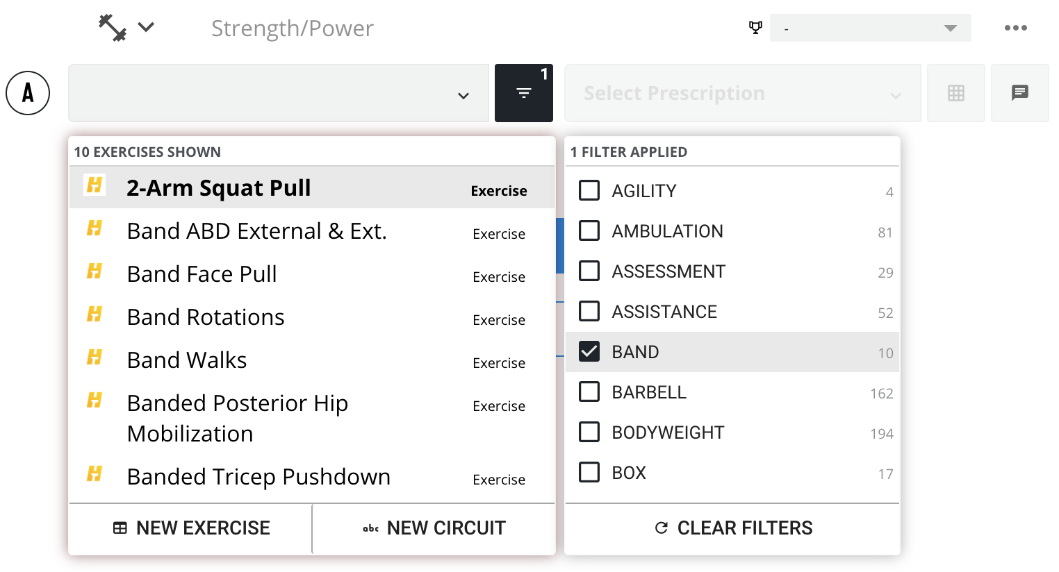This screenshot has width=1059, height=572.
Task: Tick the BODYWEIGHT filter checkbox
Action: (589, 432)
